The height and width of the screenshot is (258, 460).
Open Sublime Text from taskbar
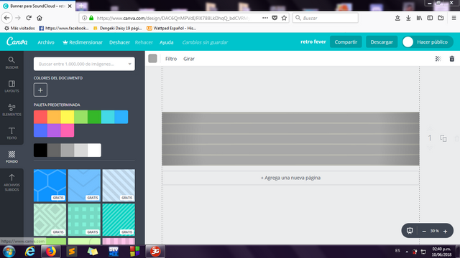coord(72,252)
